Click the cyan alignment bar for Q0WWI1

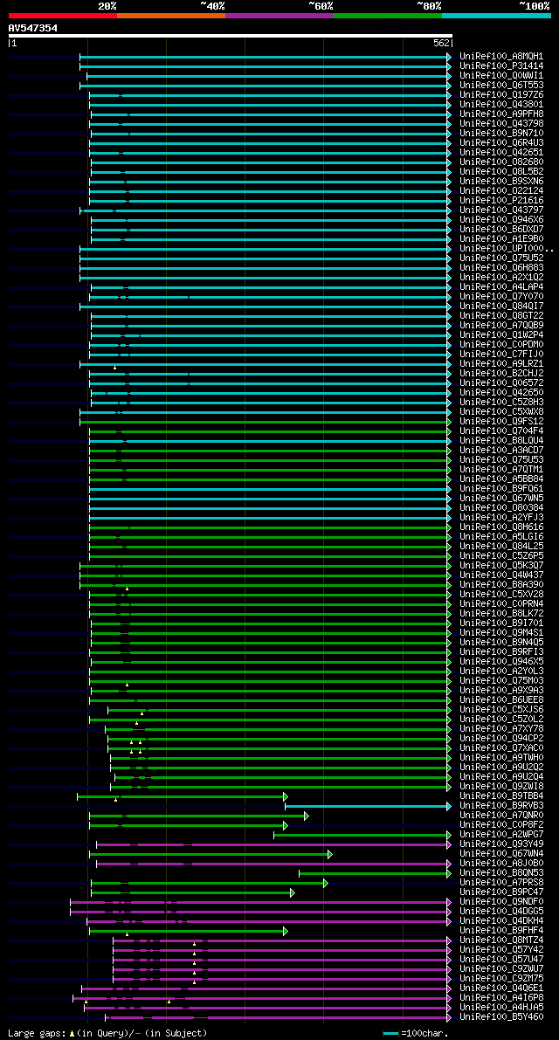tap(268, 76)
